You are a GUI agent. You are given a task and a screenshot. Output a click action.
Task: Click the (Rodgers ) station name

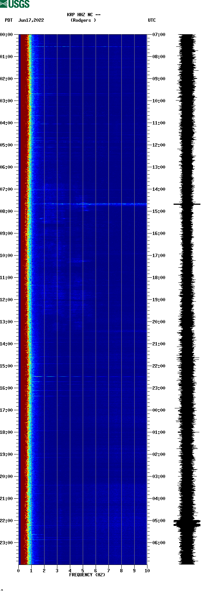click(83, 20)
